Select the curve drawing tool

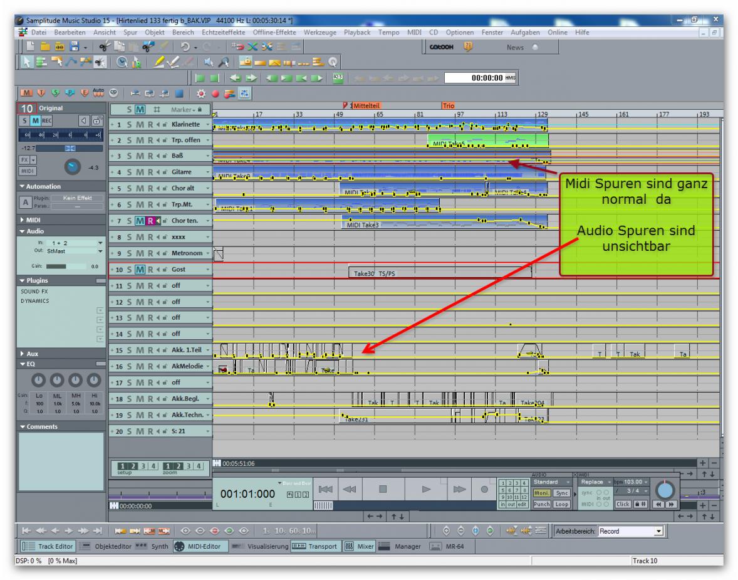click(x=71, y=62)
